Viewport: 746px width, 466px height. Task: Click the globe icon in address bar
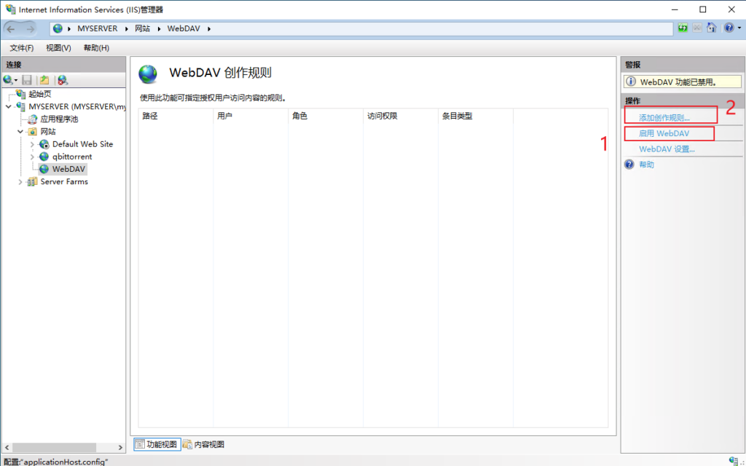point(58,28)
